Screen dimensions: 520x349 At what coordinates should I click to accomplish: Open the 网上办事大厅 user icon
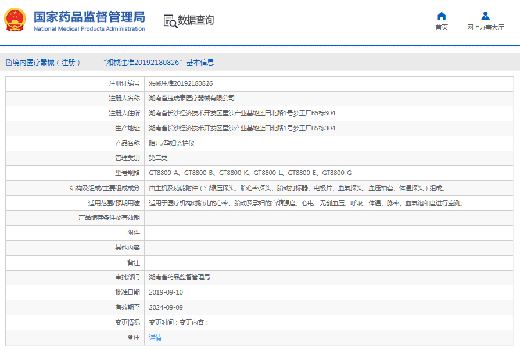[485, 16]
